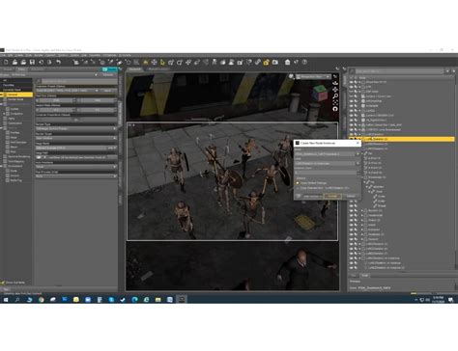Toggle eye visibility on highlighted yellow scene row
Viewport: 458px width, 351px height.
click(352, 139)
